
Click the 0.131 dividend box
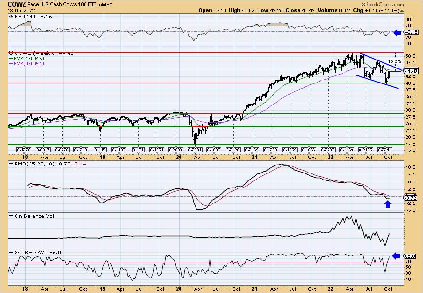(138, 150)
